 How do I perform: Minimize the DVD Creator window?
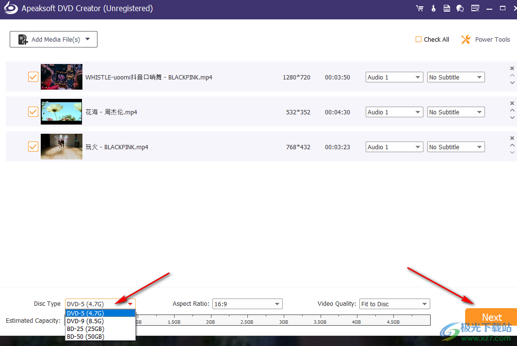[489, 9]
